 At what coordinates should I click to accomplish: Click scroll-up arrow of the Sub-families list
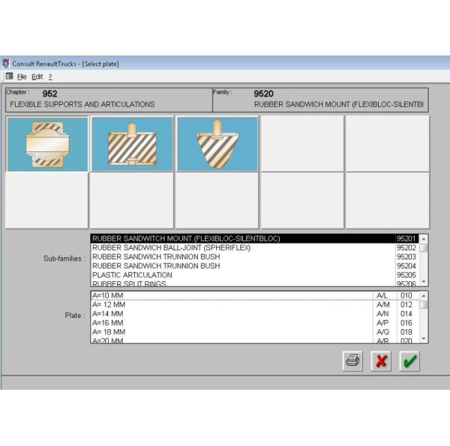424,238
